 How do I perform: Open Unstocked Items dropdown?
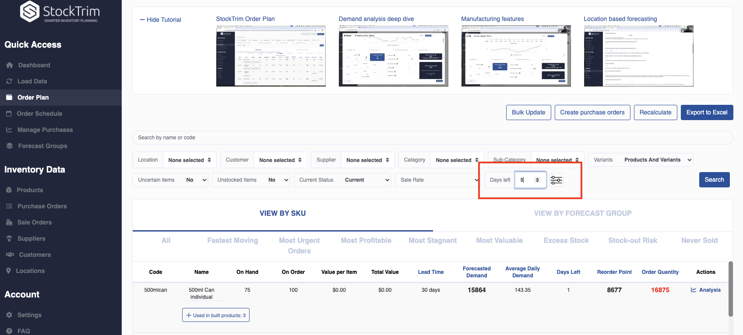pyautogui.click(x=276, y=180)
